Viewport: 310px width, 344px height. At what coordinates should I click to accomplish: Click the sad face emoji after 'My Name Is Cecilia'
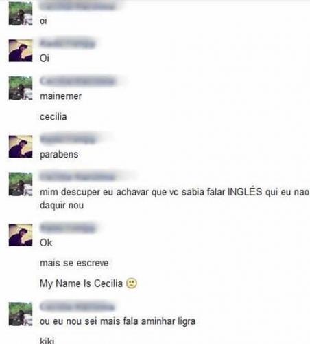pyautogui.click(x=132, y=283)
